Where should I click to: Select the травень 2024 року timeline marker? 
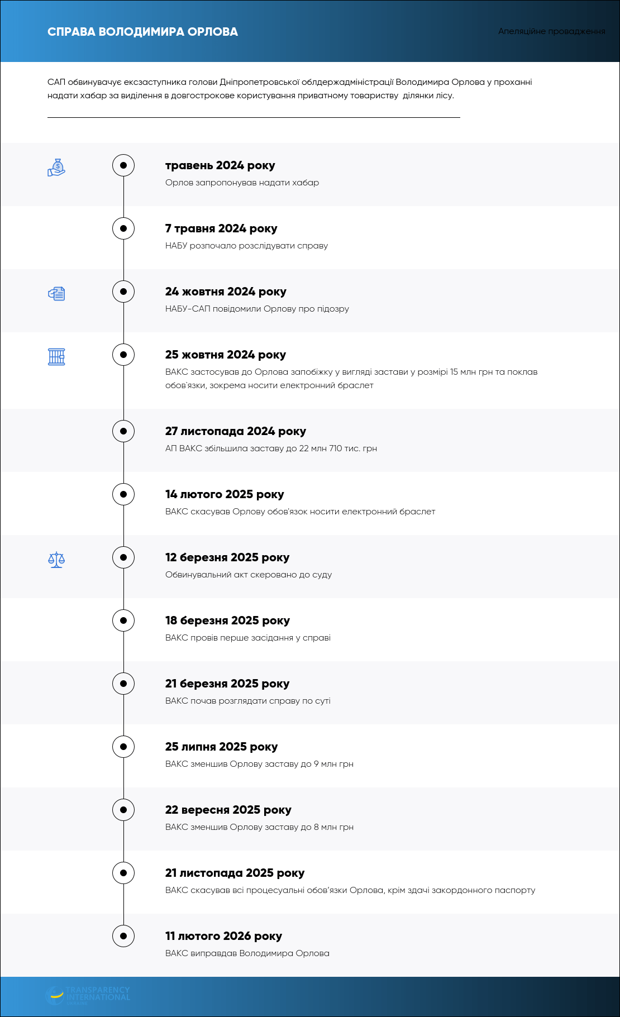pyautogui.click(x=123, y=165)
